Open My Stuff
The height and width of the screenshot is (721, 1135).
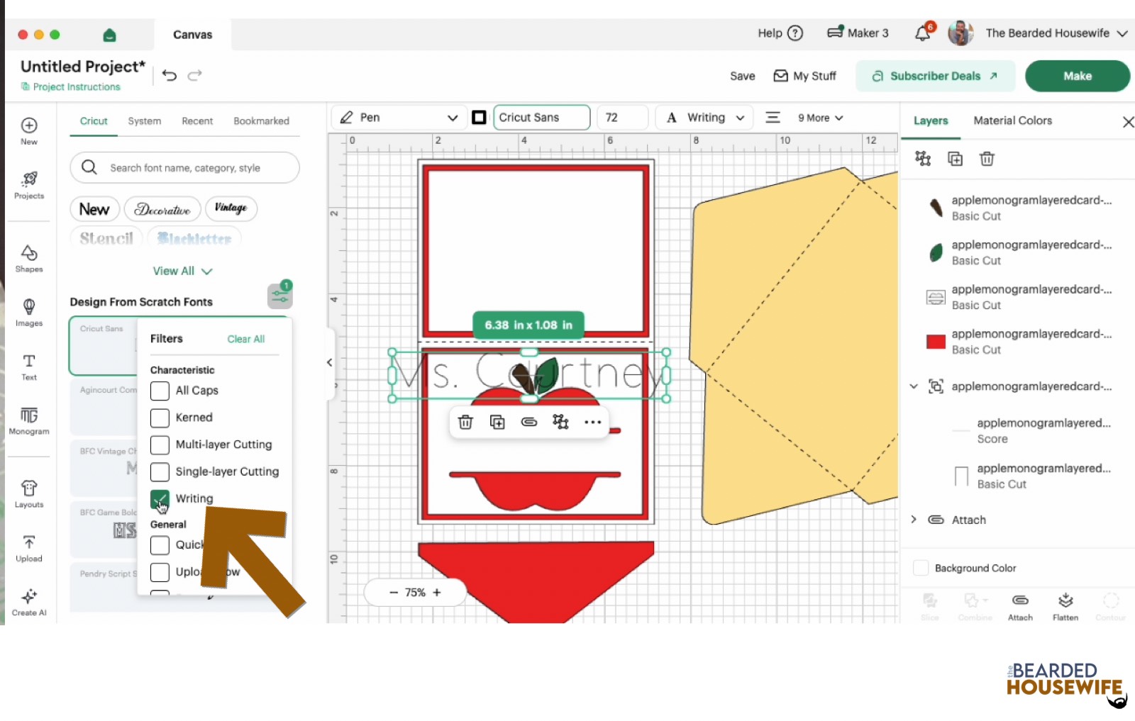click(804, 76)
